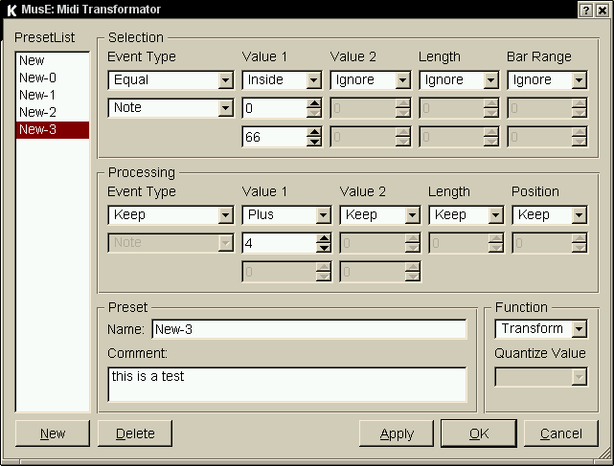Click in the Comment text box
The width and height of the screenshot is (614, 466).
[287, 385]
